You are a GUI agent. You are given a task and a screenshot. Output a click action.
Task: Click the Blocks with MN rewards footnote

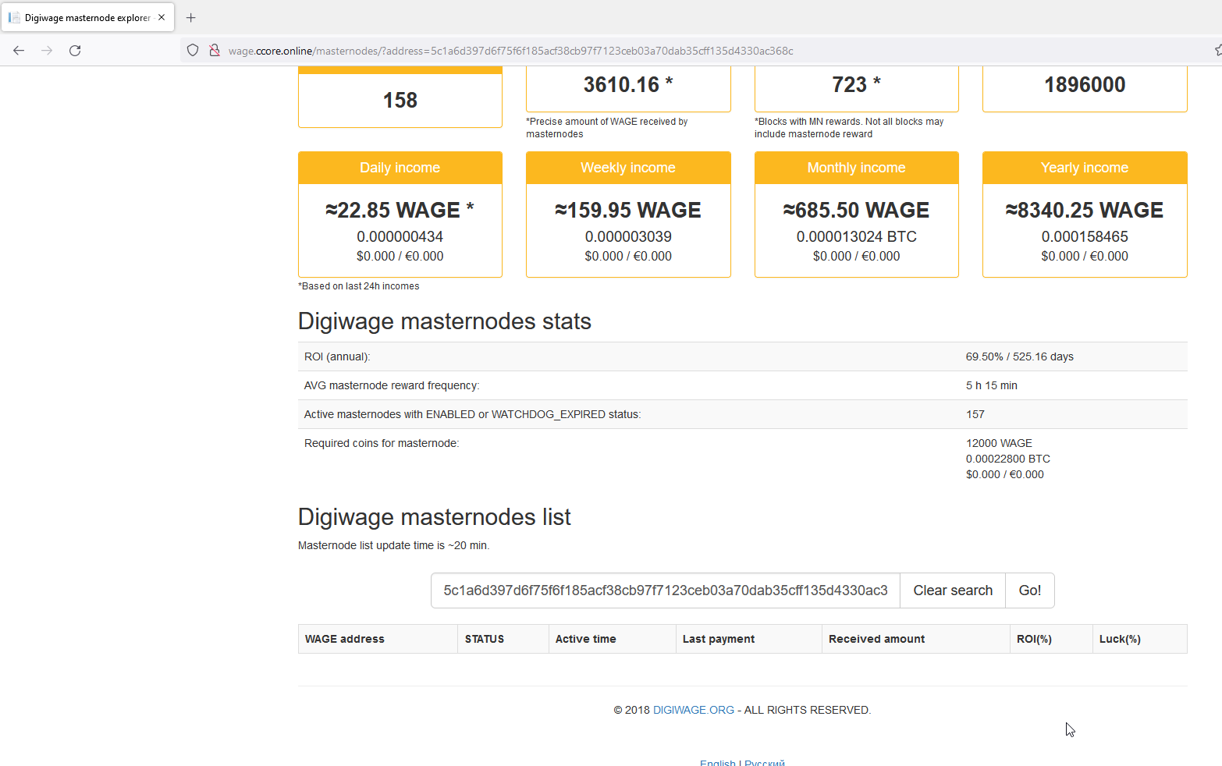[x=849, y=128]
